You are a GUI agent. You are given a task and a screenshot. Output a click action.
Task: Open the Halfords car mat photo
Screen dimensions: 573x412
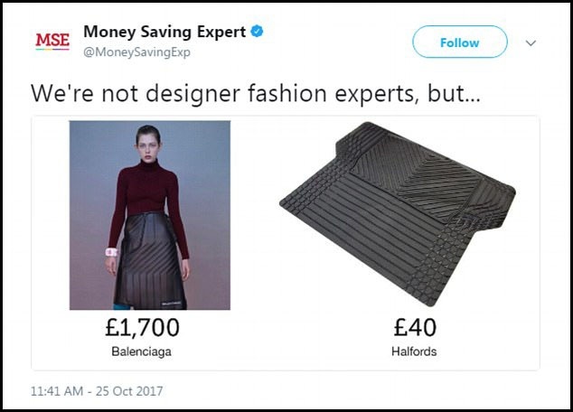[398, 213]
